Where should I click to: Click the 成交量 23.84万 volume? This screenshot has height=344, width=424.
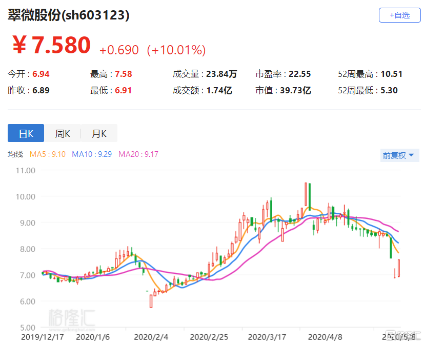[x=205, y=74]
